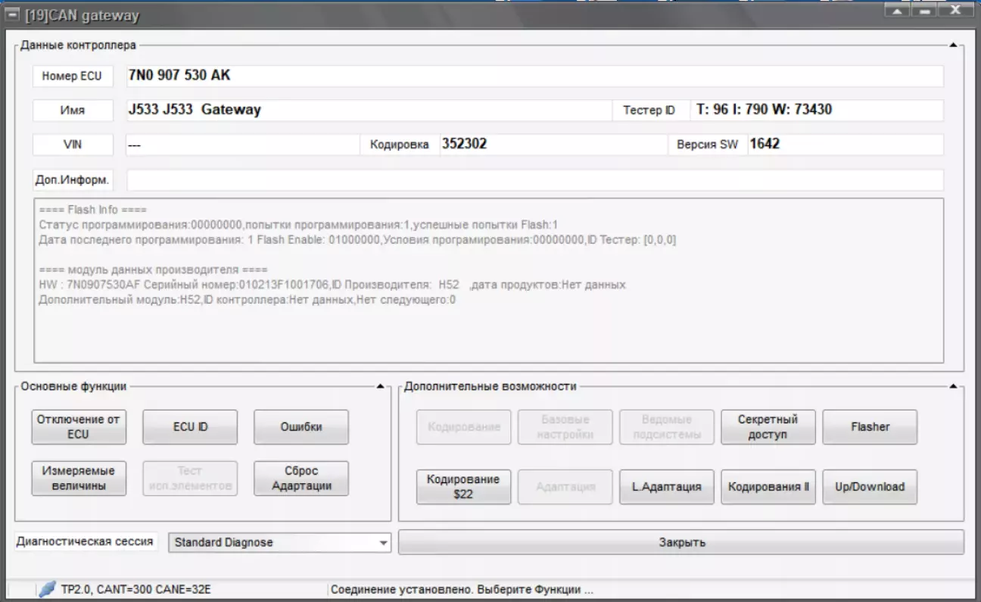
Task: Open the Ошибки fault codes button
Action: [x=301, y=427]
